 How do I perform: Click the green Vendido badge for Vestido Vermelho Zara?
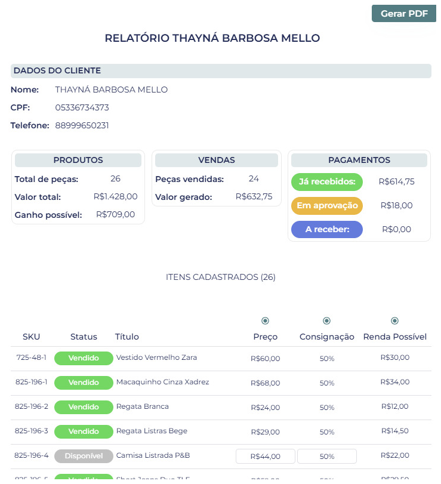coord(84,358)
